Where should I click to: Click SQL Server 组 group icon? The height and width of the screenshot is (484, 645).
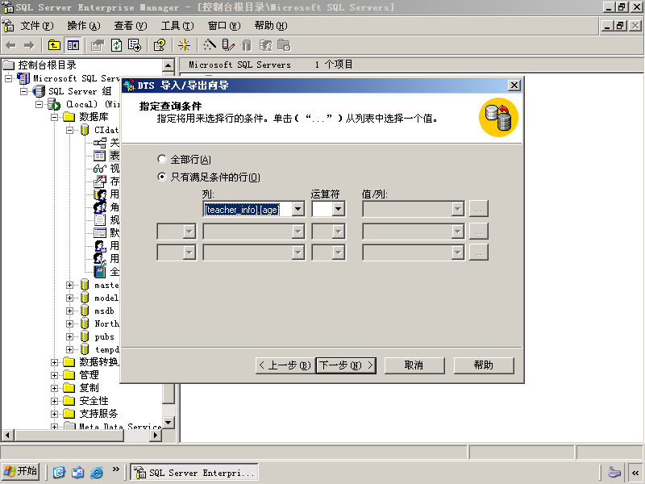click(39, 91)
